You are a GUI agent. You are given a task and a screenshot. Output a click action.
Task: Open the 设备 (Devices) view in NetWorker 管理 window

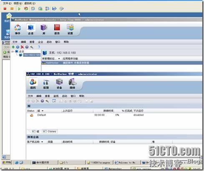click(x=59, y=84)
